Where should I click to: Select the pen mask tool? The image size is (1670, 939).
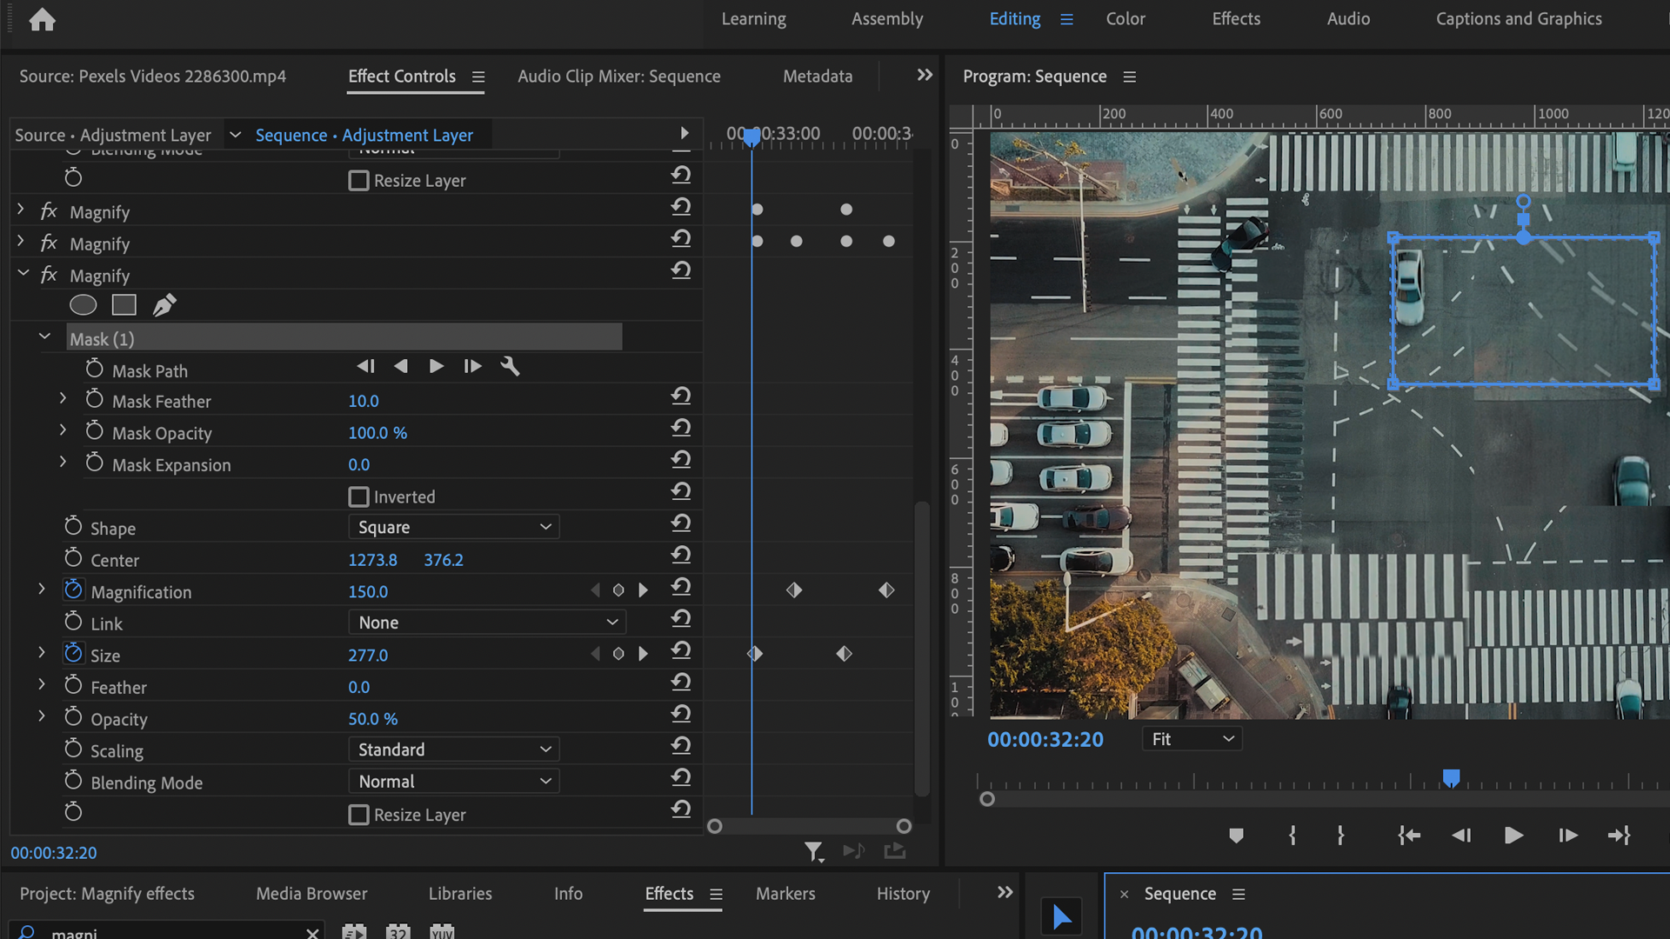pos(164,304)
